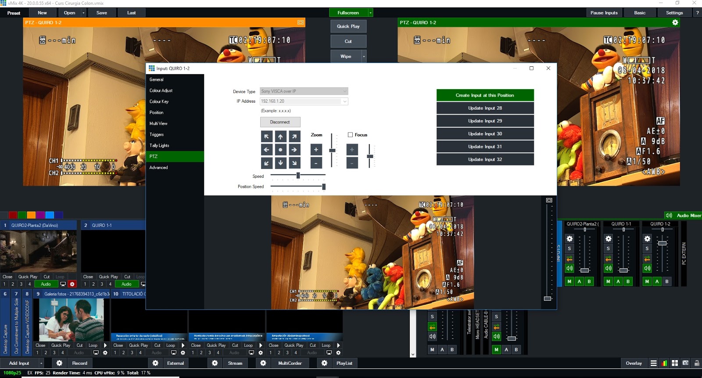Expand the Fullscreen dropdown arrow
Screen dimensions: 702x378
[370, 13]
